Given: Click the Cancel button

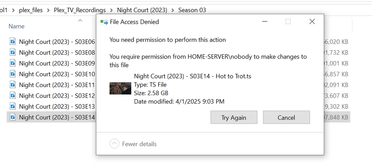Looking at the screenshot, I should pyautogui.click(x=286, y=117).
